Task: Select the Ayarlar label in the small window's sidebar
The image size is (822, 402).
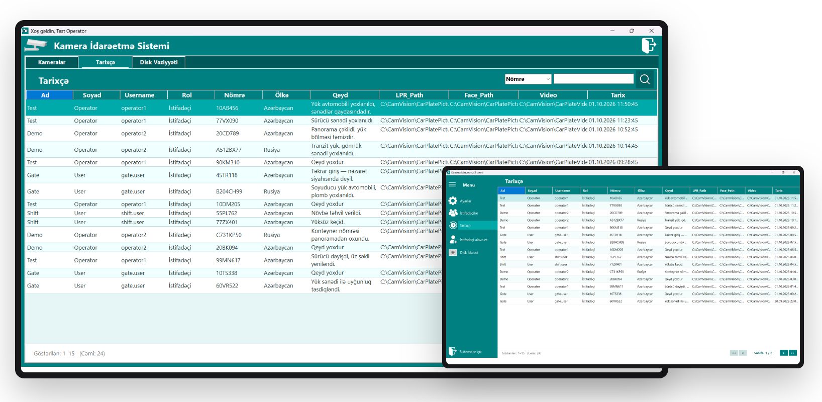Action: point(466,201)
